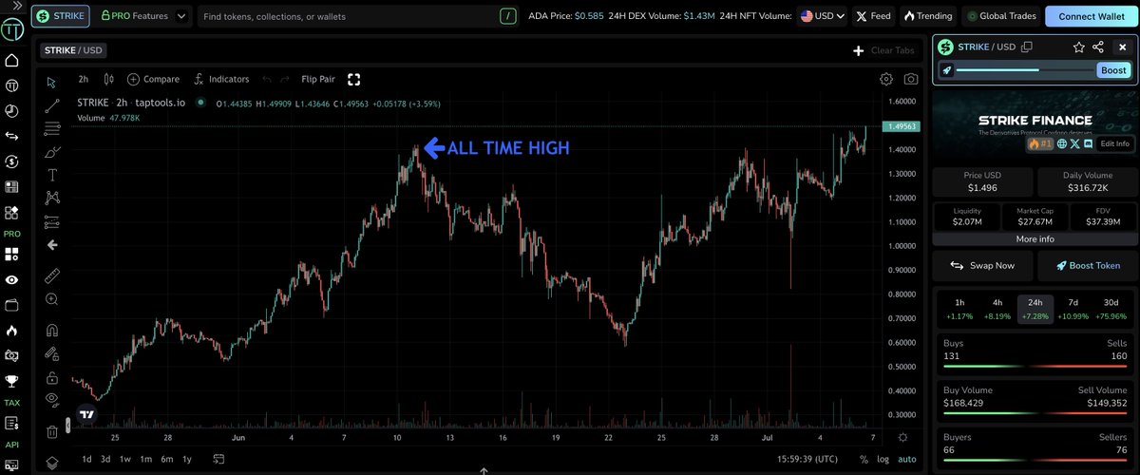This screenshot has height=475, width=1140.
Task: Select the crosshair cursor drawing tool
Action: tap(52, 82)
